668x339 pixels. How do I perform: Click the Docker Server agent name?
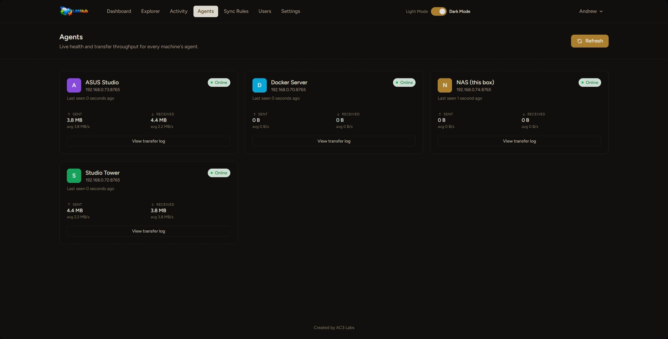point(289,82)
